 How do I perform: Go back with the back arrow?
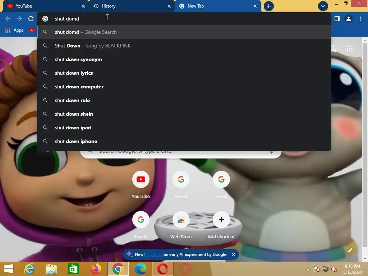coord(8,19)
